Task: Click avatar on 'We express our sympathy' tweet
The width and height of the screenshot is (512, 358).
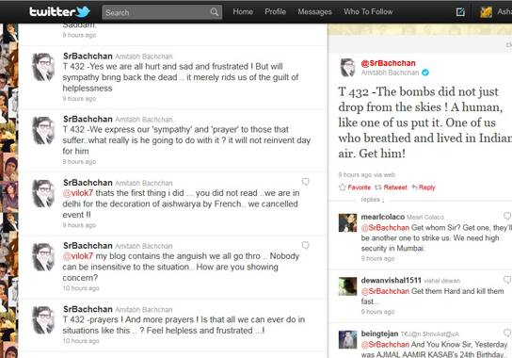Action: [x=42, y=130]
